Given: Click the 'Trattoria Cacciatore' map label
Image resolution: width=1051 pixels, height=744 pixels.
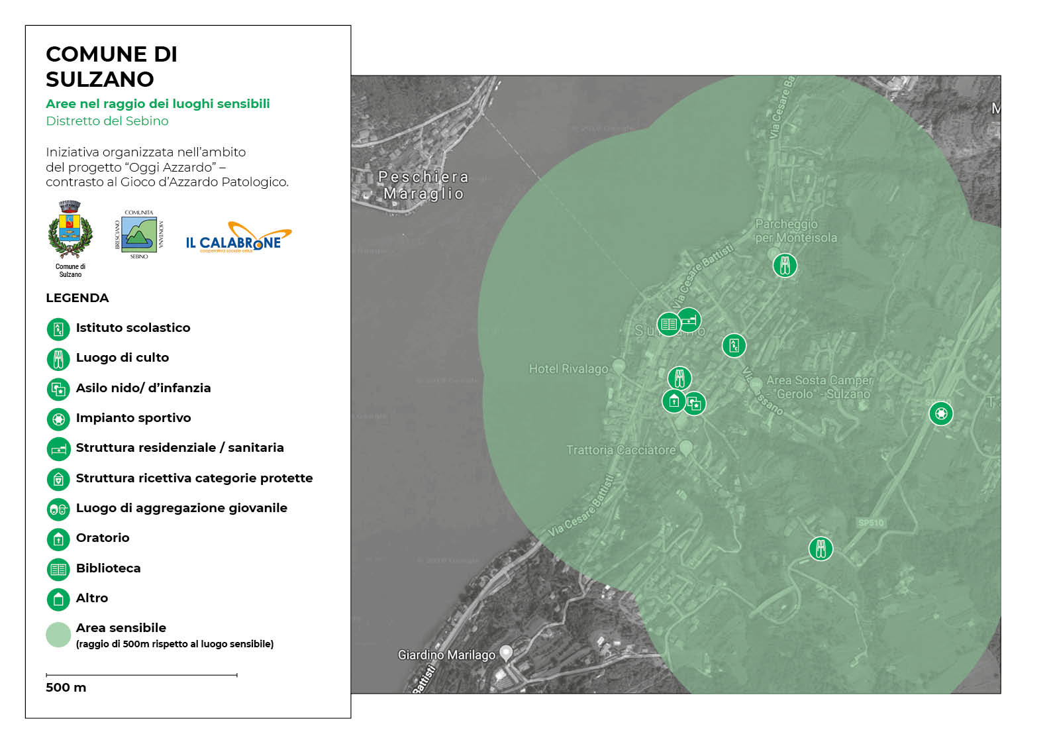Looking at the screenshot, I should click(x=621, y=451).
